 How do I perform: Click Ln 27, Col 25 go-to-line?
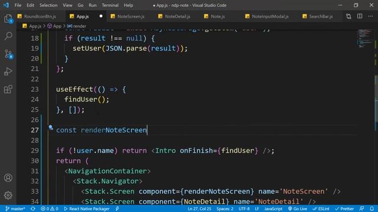click(200, 208)
